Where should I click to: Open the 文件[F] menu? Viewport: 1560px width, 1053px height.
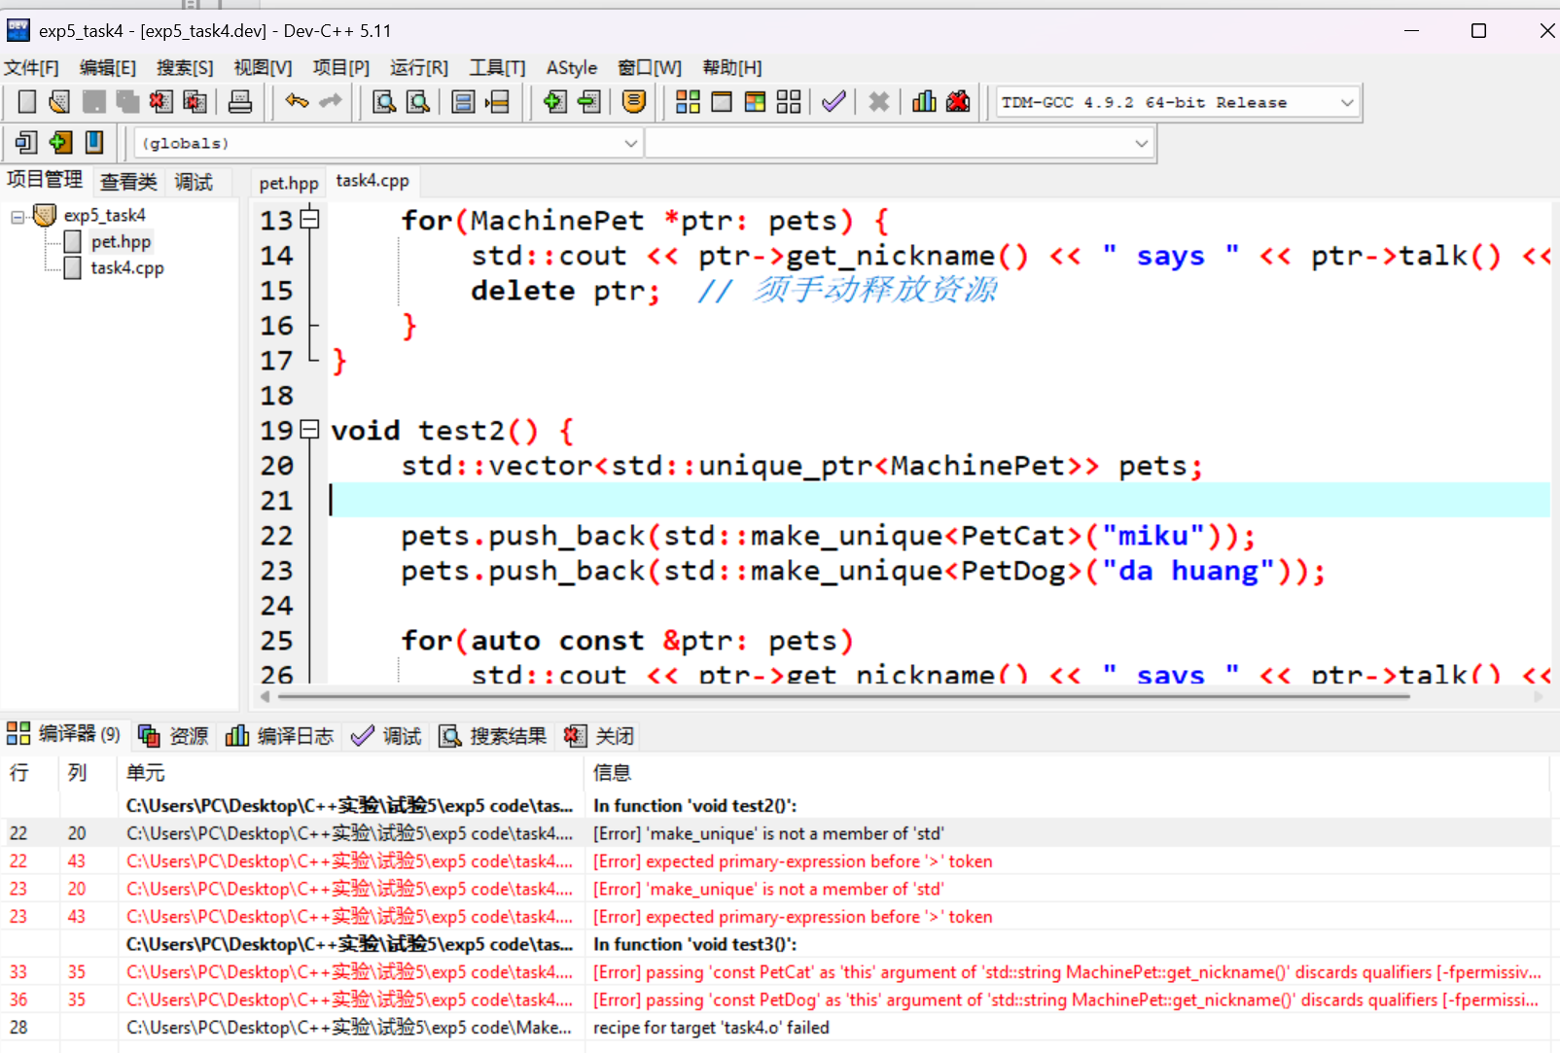click(x=31, y=68)
